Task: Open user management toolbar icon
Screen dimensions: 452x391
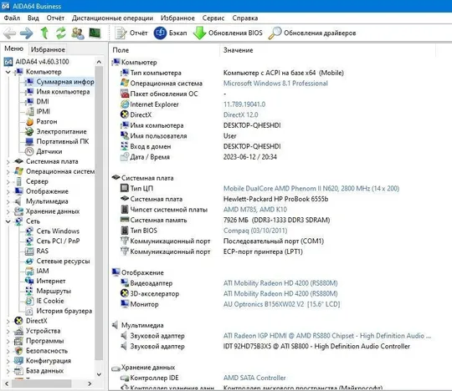Action: tap(78, 33)
